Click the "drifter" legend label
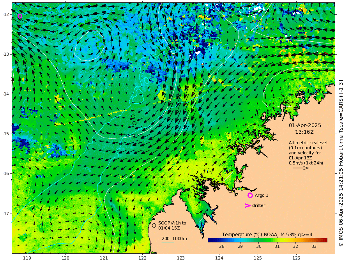The height and width of the screenshot is (265, 343). pyautogui.click(x=258, y=205)
